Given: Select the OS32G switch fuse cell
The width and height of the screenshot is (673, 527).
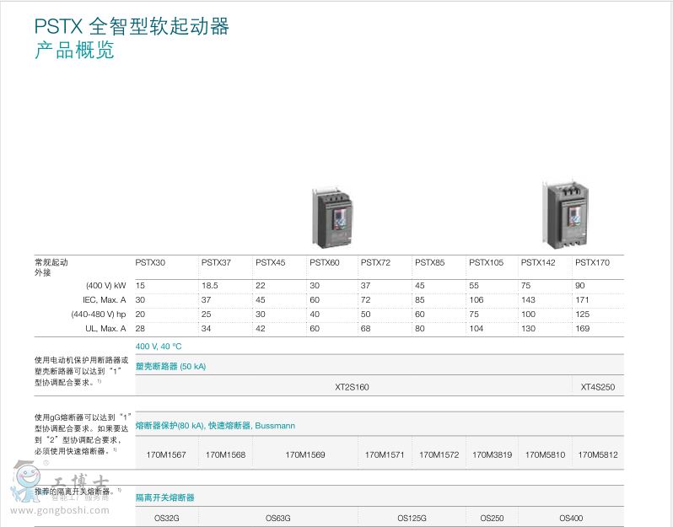Looking at the screenshot, I should 166,518.
